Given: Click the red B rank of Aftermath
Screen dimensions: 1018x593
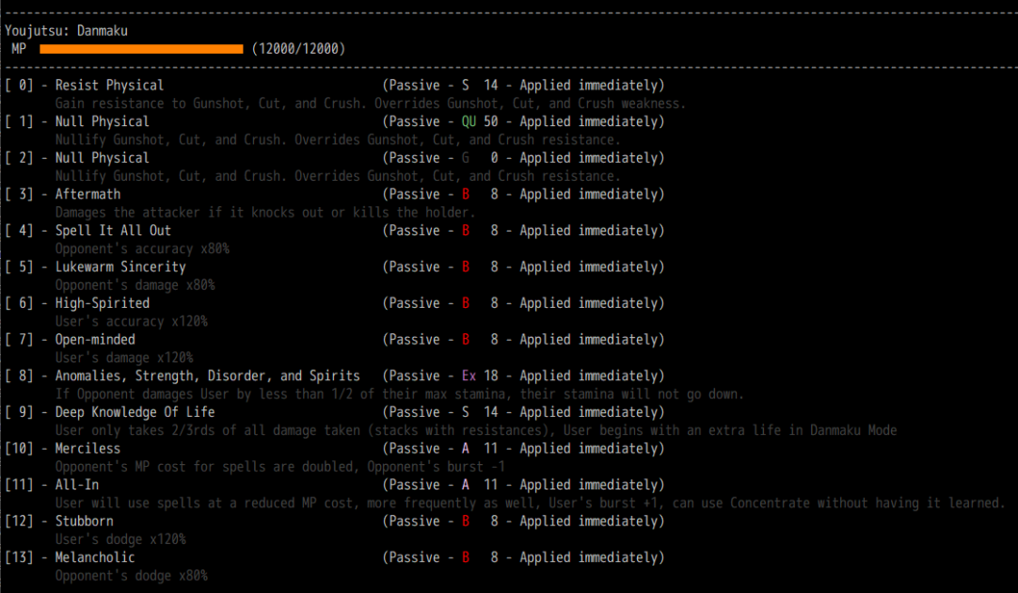Looking at the screenshot, I should tap(466, 194).
